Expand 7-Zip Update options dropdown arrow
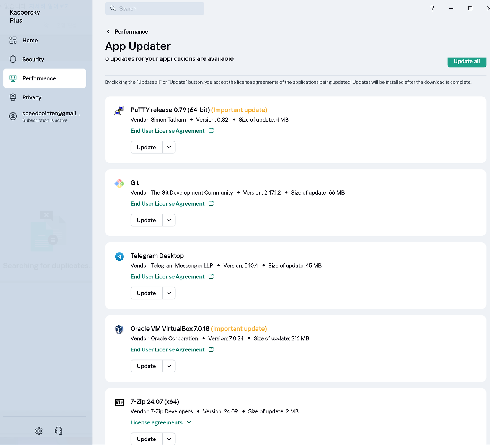Screen dimensions: 490x445 tap(169, 439)
